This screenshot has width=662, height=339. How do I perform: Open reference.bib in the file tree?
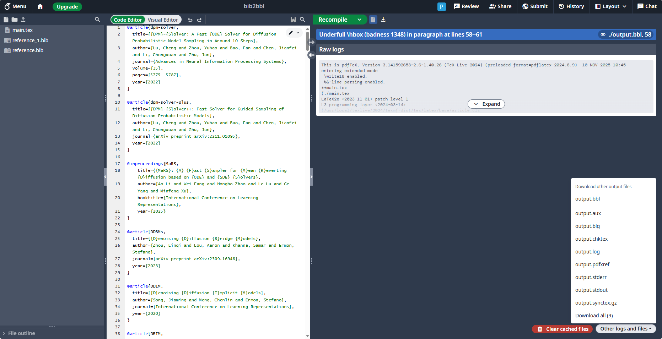(28, 50)
